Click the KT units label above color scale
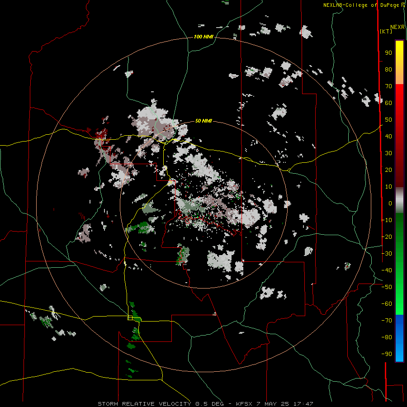Image resolution: width=407 pixels, height=407 pixels. [386, 31]
